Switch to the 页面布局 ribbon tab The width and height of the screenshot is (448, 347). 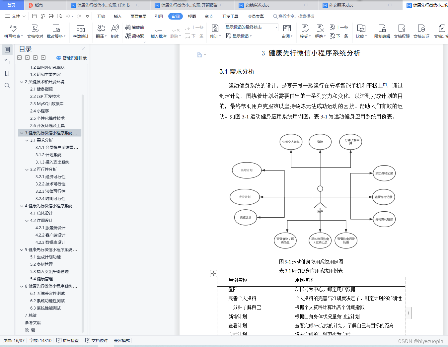coord(138,16)
